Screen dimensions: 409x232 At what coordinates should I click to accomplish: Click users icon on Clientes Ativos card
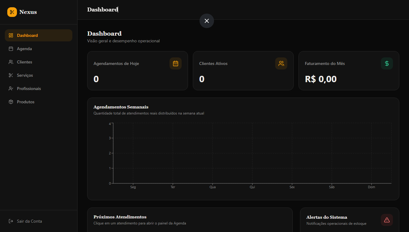[x=281, y=63]
